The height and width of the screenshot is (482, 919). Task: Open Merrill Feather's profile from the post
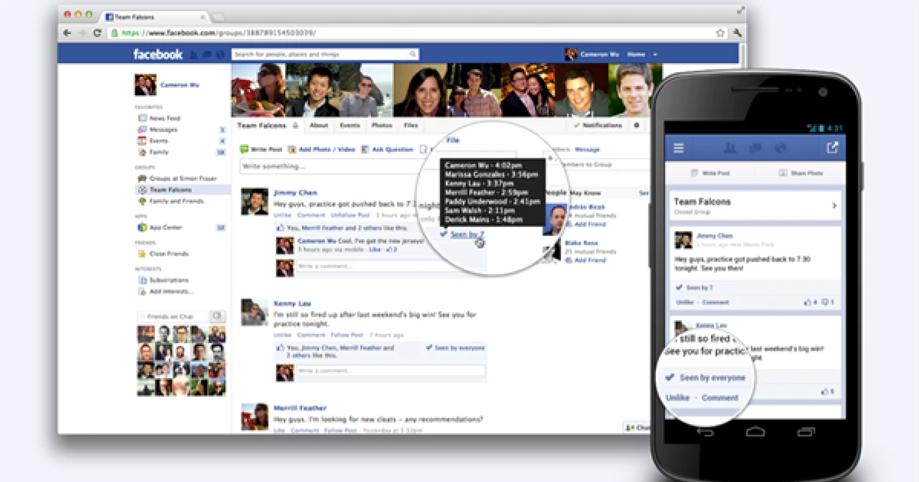(300, 408)
